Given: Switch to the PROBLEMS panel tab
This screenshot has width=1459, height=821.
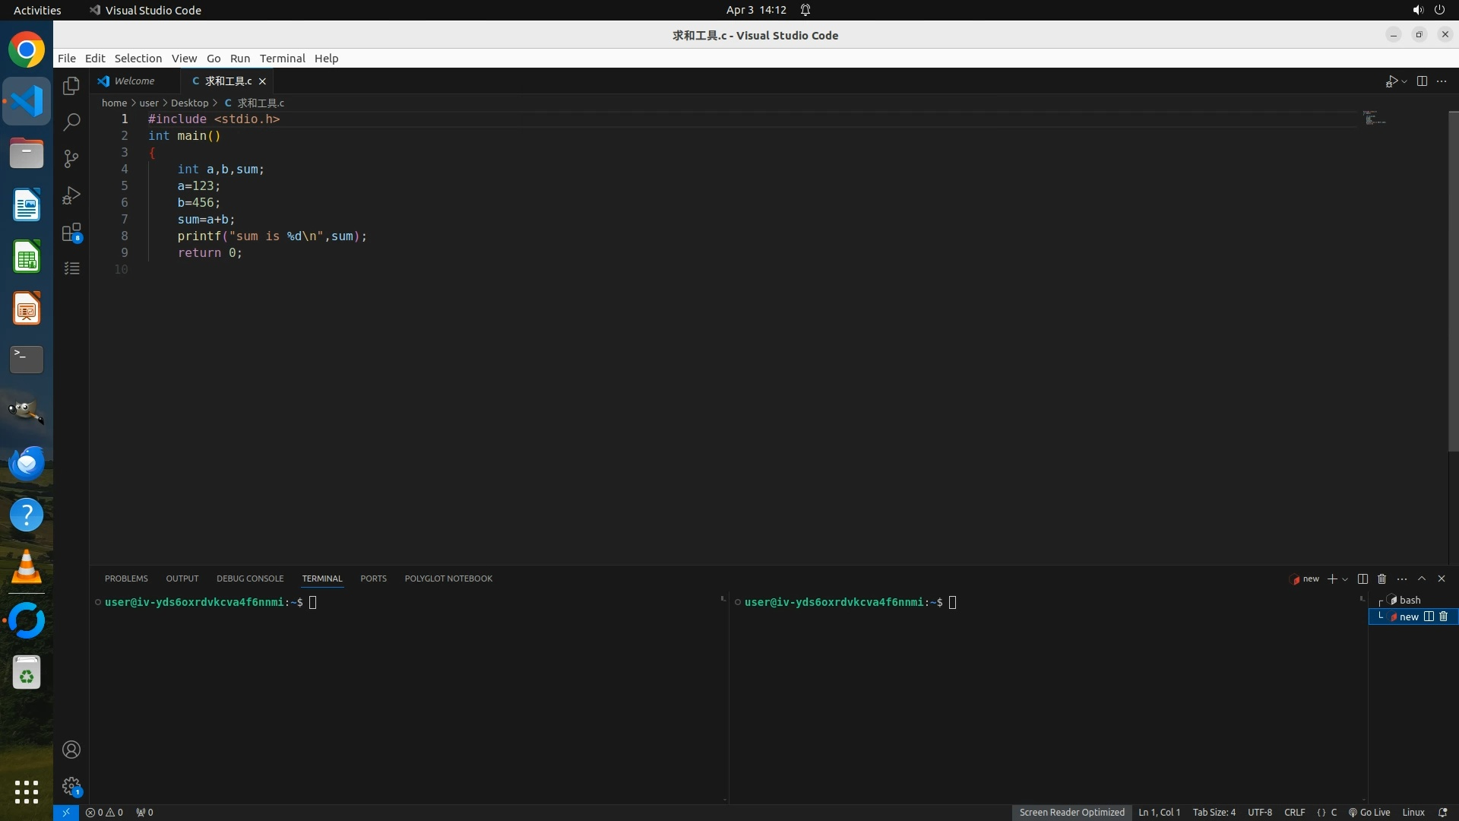Looking at the screenshot, I should [126, 579].
